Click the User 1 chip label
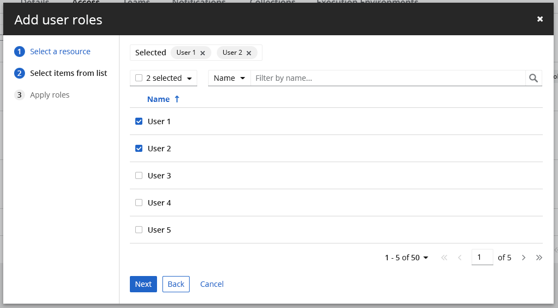Viewport: 558px width, 308px height. [186, 53]
